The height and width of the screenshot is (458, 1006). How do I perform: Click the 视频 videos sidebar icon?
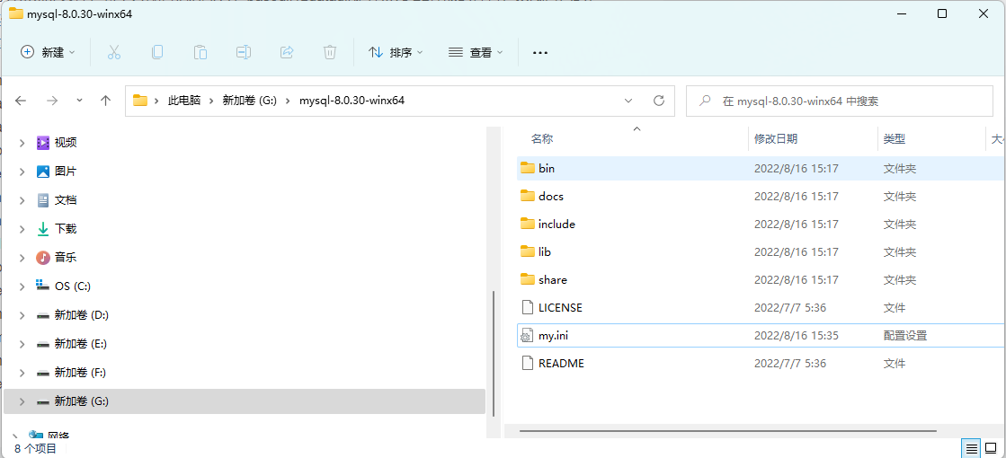43,142
